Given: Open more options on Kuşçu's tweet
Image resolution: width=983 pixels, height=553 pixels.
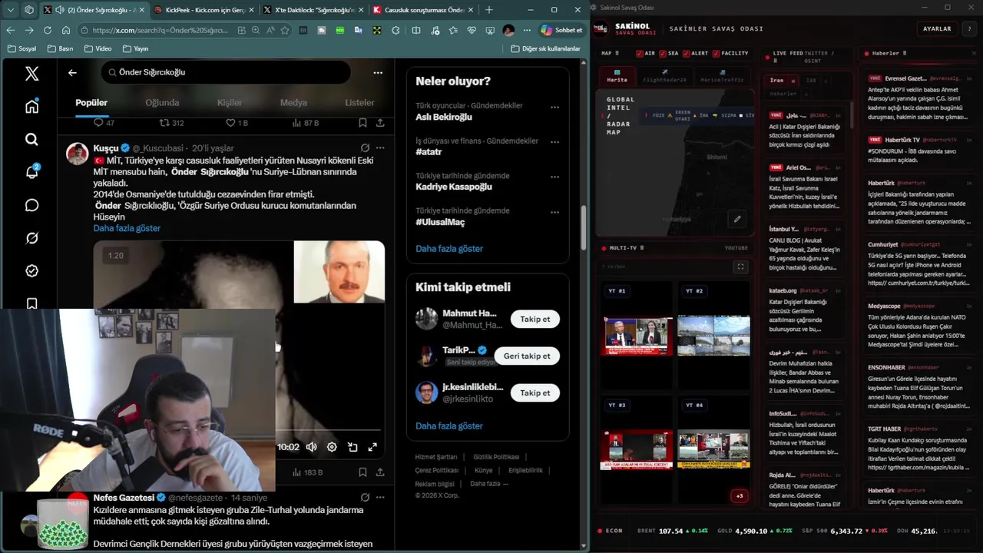Looking at the screenshot, I should (x=380, y=147).
